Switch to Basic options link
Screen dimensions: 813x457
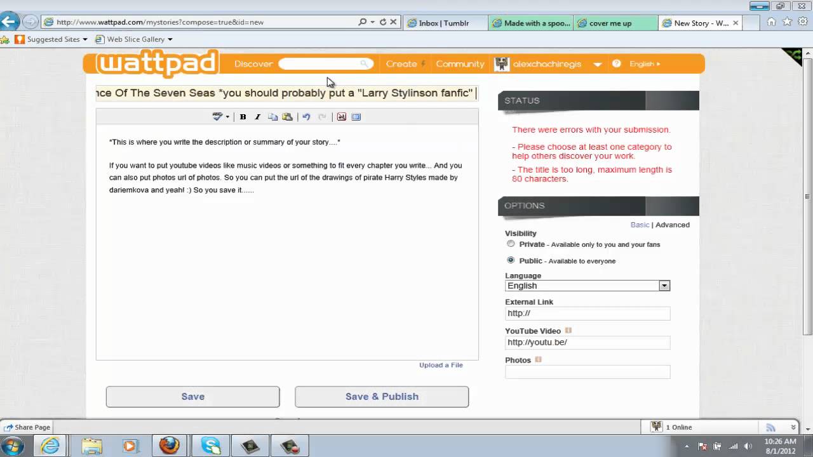coord(640,225)
